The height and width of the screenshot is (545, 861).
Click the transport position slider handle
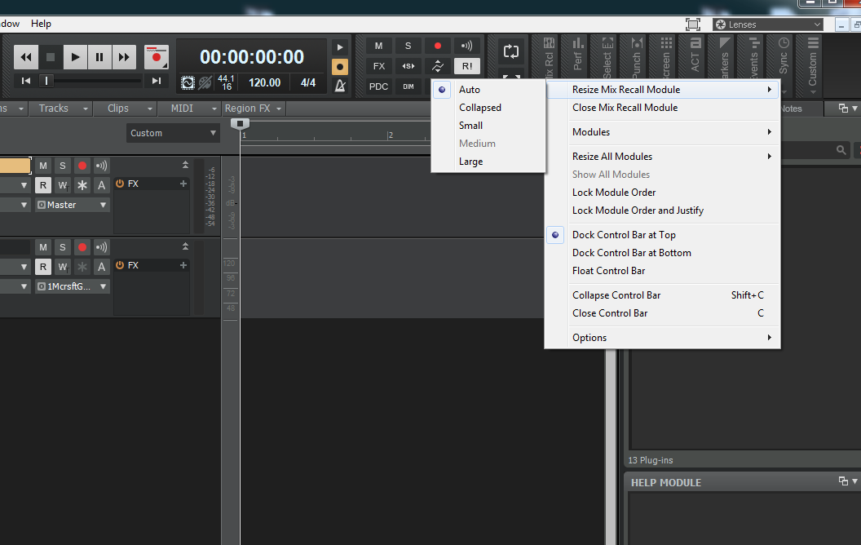[47, 80]
